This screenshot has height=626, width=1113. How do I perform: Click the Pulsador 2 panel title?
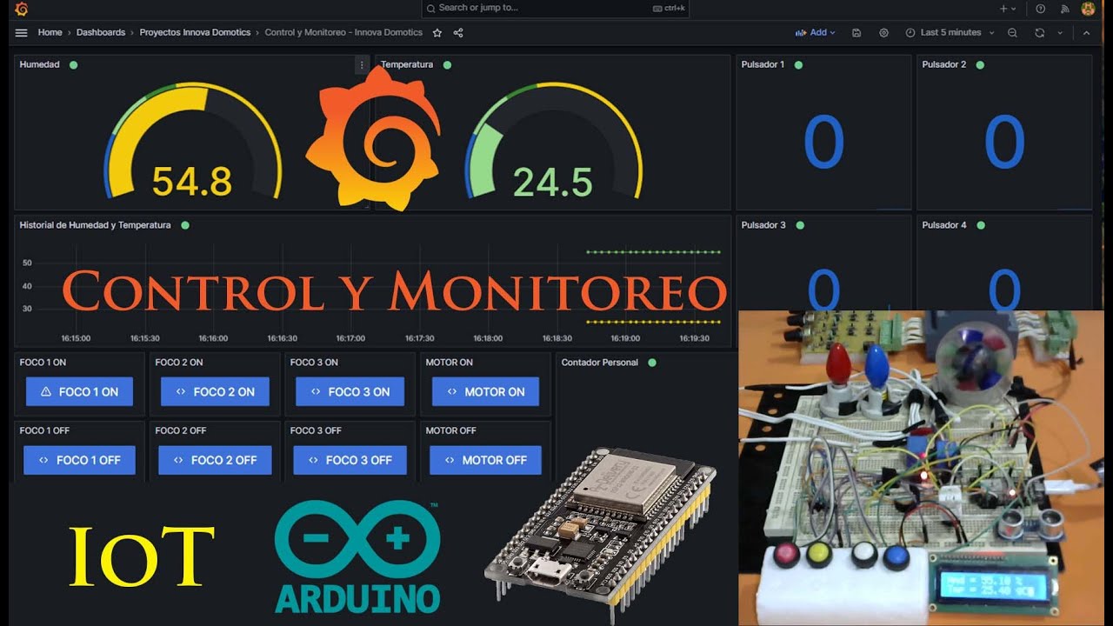pyautogui.click(x=944, y=64)
